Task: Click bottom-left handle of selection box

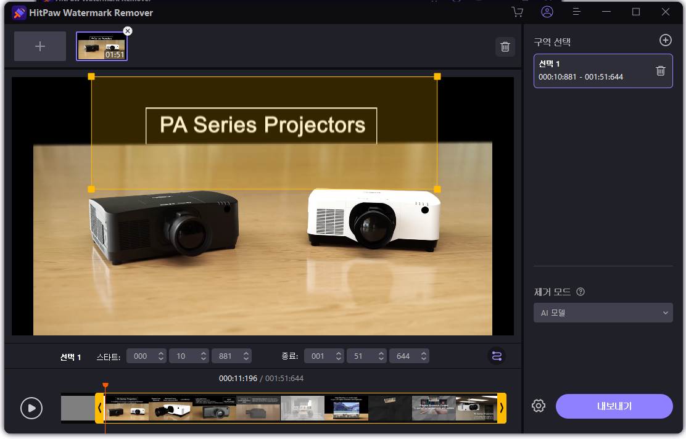Action: pos(91,189)
